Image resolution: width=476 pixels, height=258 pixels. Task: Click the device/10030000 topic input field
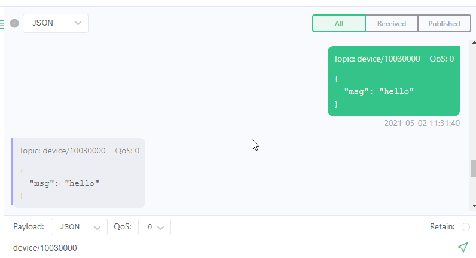(231, 248)
